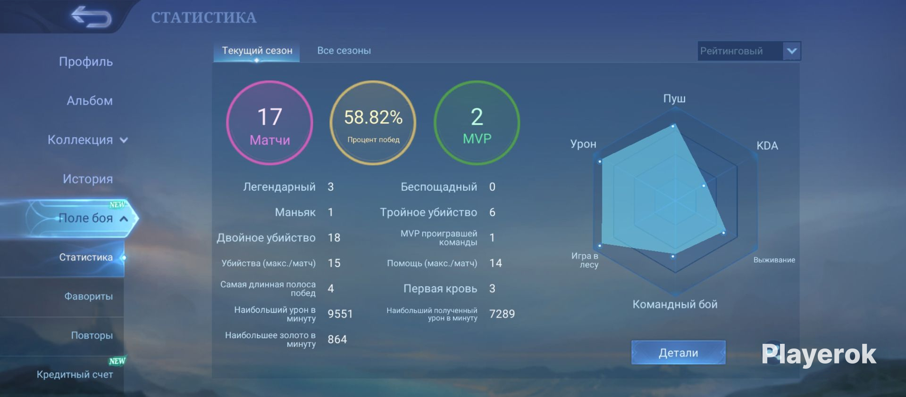Tap the 58.82% Процент побед circle
The width and height of the screenshot is (906, 397).
click(373, 123)
